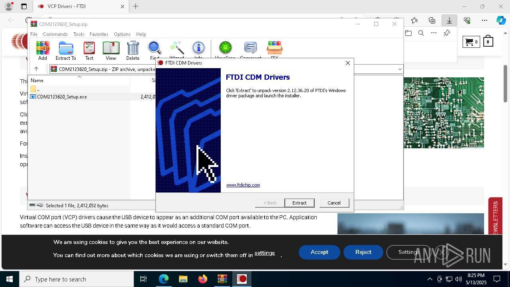Screen dimensions: 510x287
Task: Show archive Info icon
Action: [x=198, y=48]
